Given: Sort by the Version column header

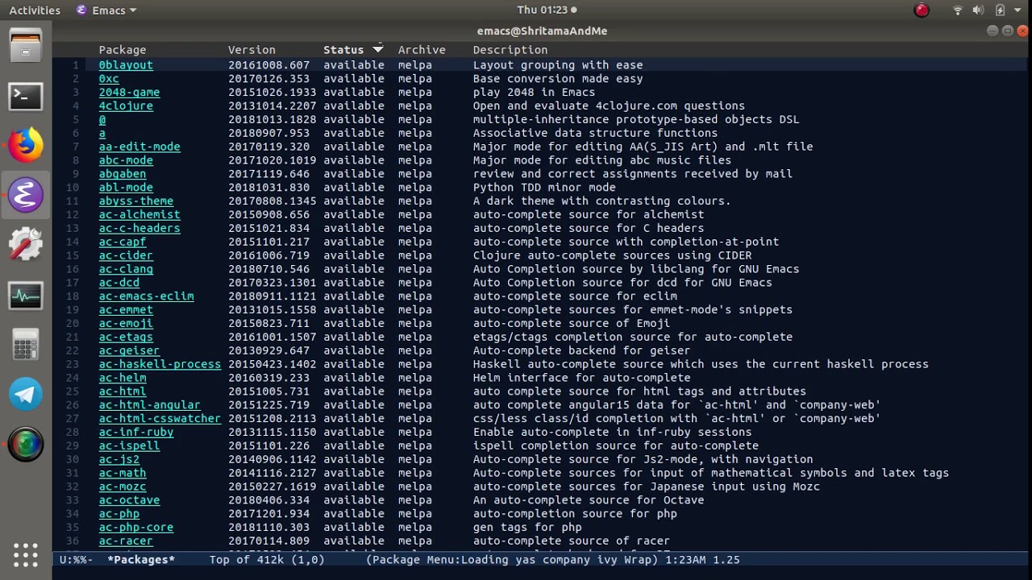Looking at the screenshot, I should [252, 50].
